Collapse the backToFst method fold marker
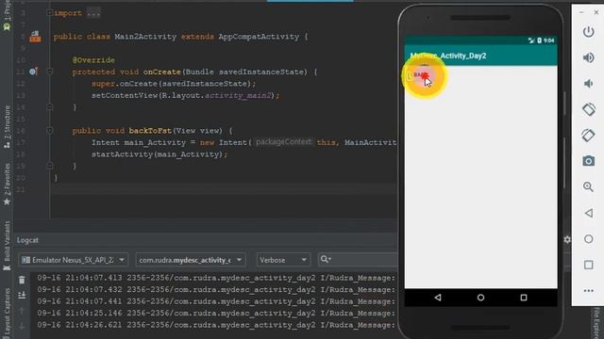This screenshot has height=339, width=604. (x=49, y=131)
